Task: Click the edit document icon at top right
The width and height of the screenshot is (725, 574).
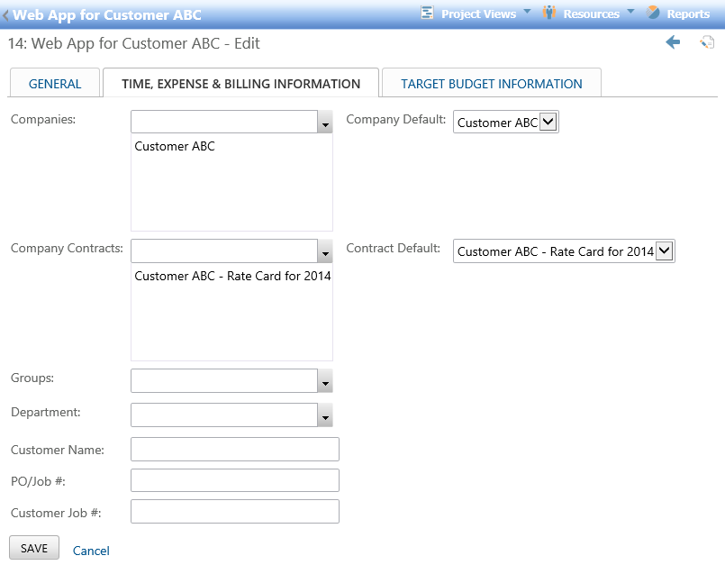Action: click(707, 42)
